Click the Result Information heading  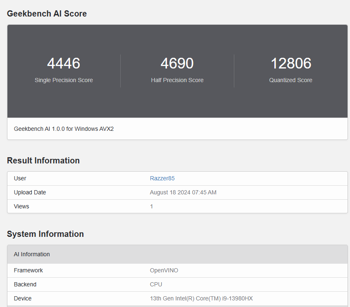pos(43,161)
